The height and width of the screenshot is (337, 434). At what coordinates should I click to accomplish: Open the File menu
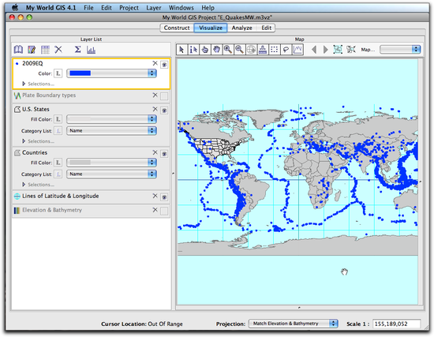click(88, 8)
